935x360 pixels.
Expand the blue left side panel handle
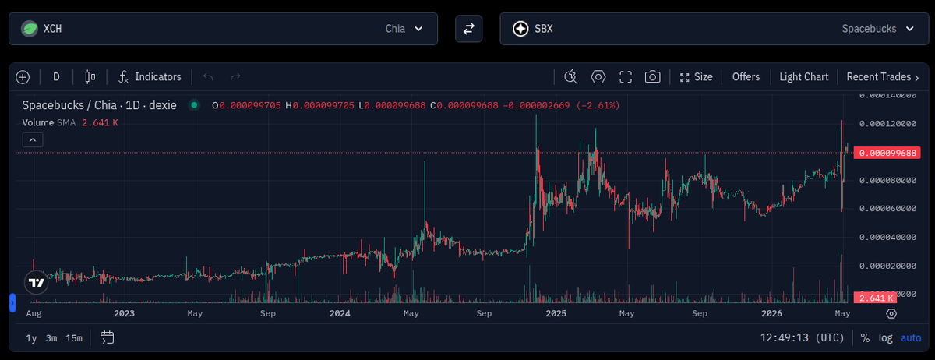12,302
